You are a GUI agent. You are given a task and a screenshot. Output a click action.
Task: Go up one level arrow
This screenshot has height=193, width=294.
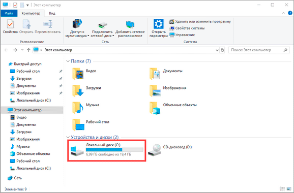[28, 50]
